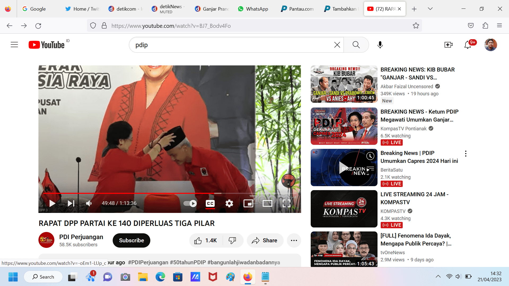509x286 pixels.
Task: Open Save to Pocket
Action: [471, 26]
